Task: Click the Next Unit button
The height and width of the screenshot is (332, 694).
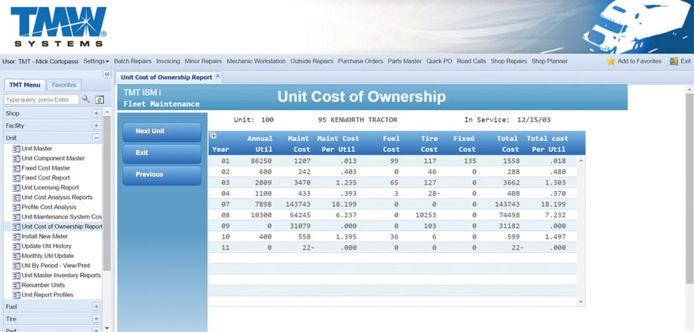Action: click(x=161, y=131)
